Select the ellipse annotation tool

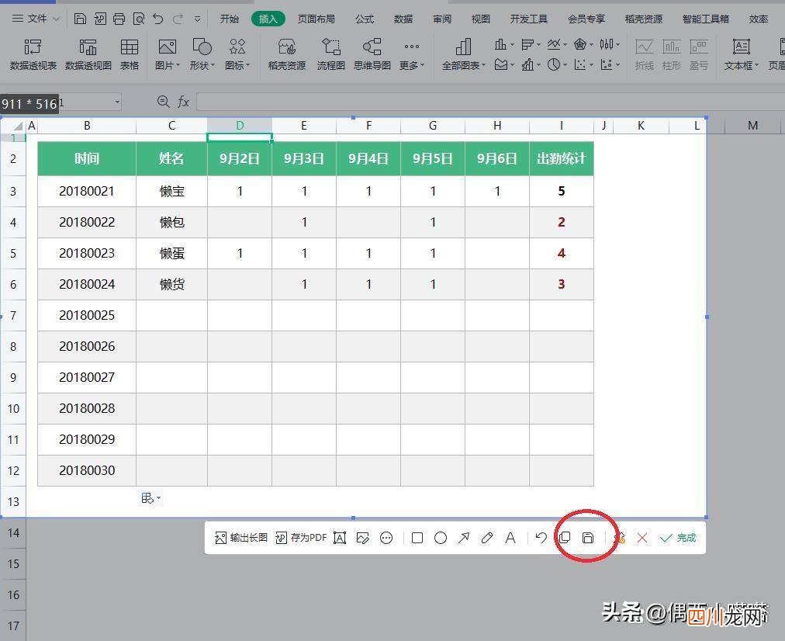(x=441, y=538)
